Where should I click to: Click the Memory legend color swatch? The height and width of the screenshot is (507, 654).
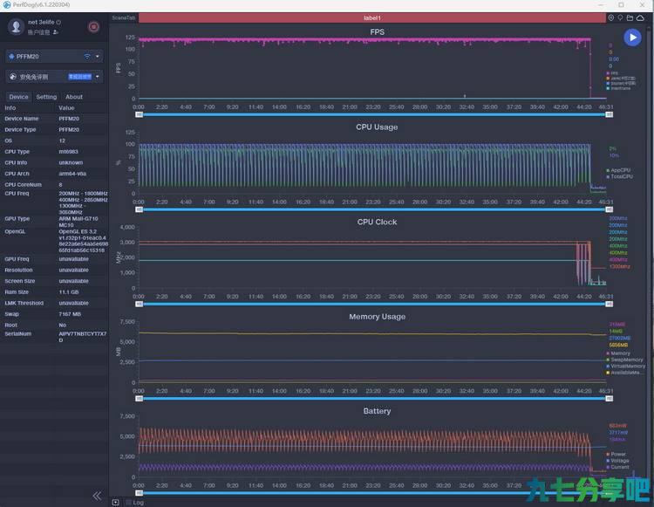click(x=608, y=353)
